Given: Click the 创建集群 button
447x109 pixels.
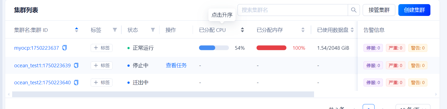Looking at the screenshot, I should pos(414,10).
